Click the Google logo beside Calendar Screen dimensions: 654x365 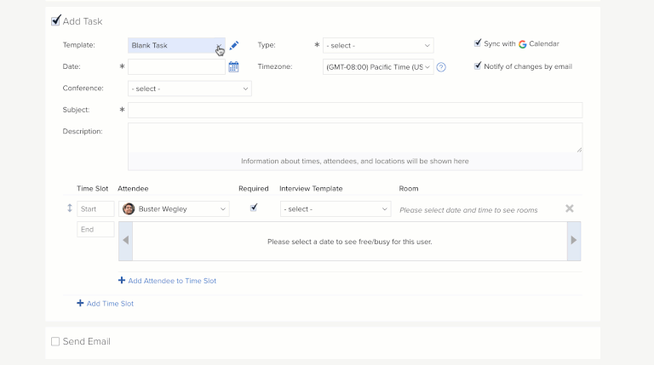point(523,44)
